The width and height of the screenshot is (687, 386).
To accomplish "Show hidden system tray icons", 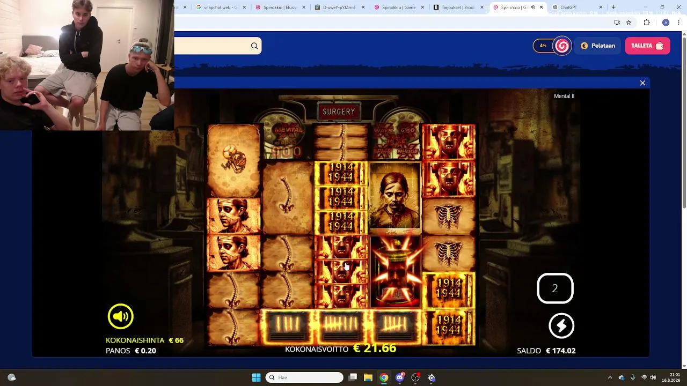I will click(610, 377).
